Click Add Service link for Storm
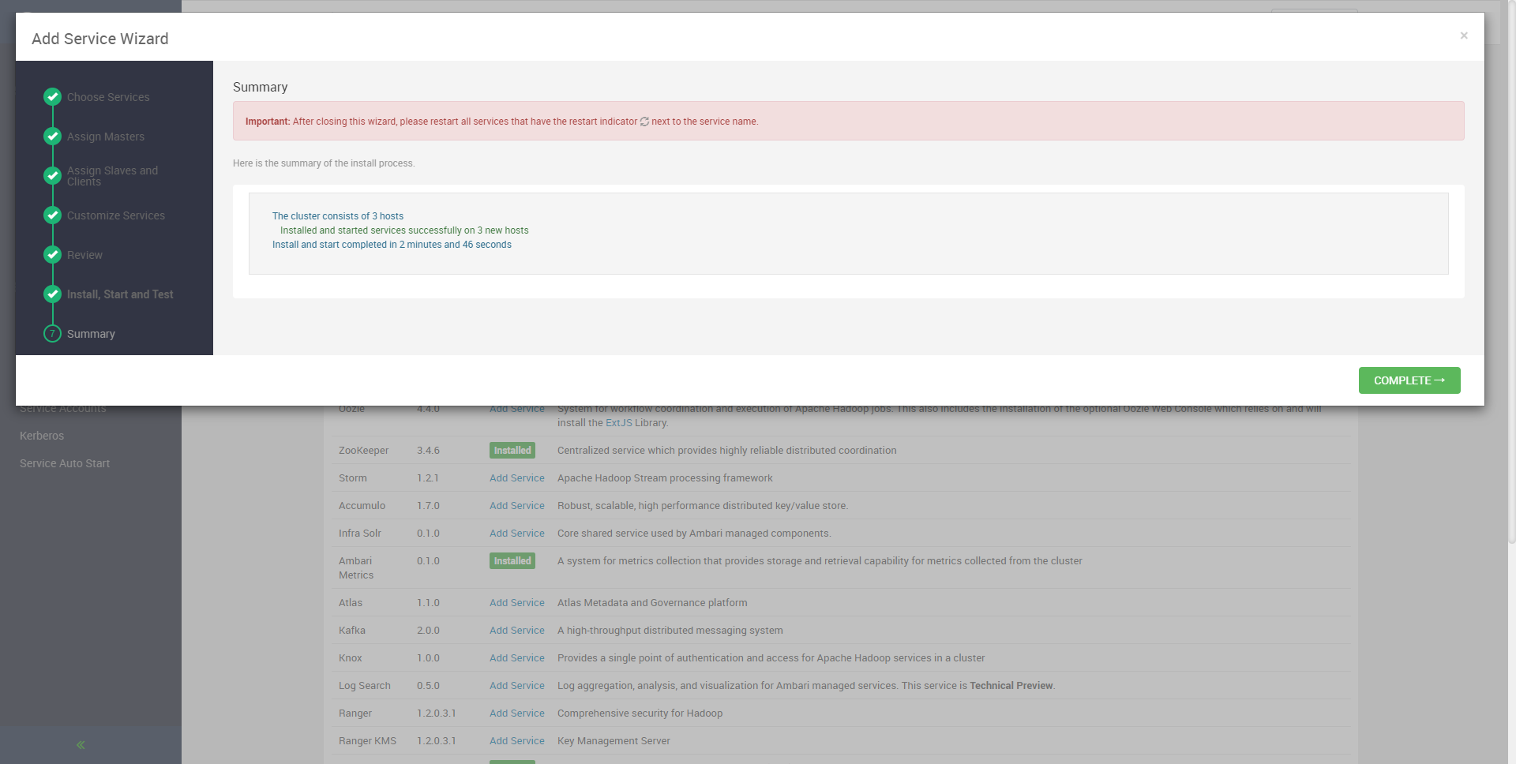 [x=517, y=478]
